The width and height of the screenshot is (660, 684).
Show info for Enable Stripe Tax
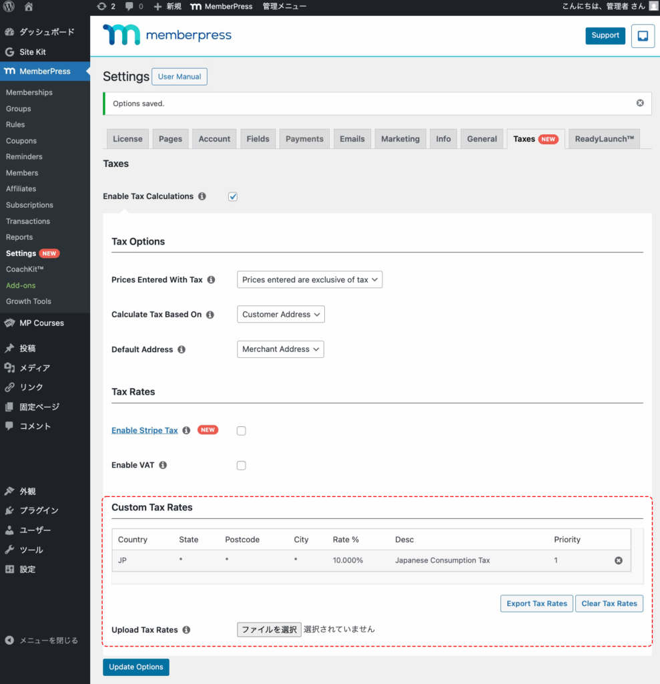pyautogui.click(x=186, y=430)
